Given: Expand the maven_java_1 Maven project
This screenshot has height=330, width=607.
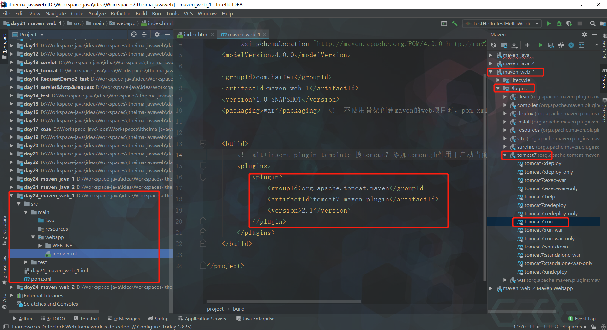Looking at the screenshot, I should coord(491,55).
